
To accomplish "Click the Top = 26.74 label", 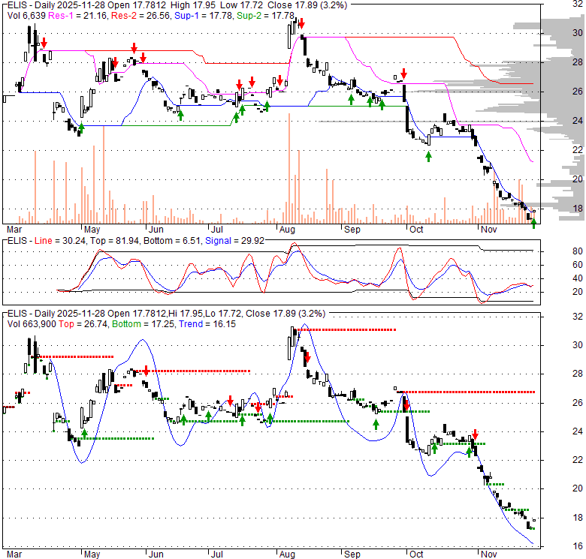I will point(83,324).
